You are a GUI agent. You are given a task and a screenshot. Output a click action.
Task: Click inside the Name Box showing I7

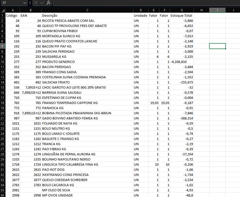(x=12, y=3)
